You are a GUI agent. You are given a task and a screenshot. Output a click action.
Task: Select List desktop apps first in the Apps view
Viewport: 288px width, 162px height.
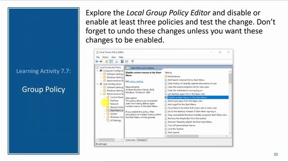pyautogui.click(x=186, y=94)
